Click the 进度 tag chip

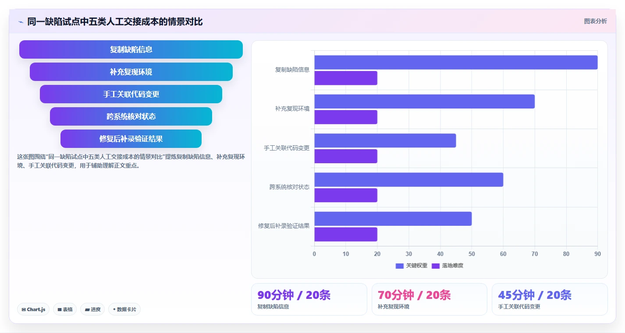pyautogui.click(x=92, y=309)
